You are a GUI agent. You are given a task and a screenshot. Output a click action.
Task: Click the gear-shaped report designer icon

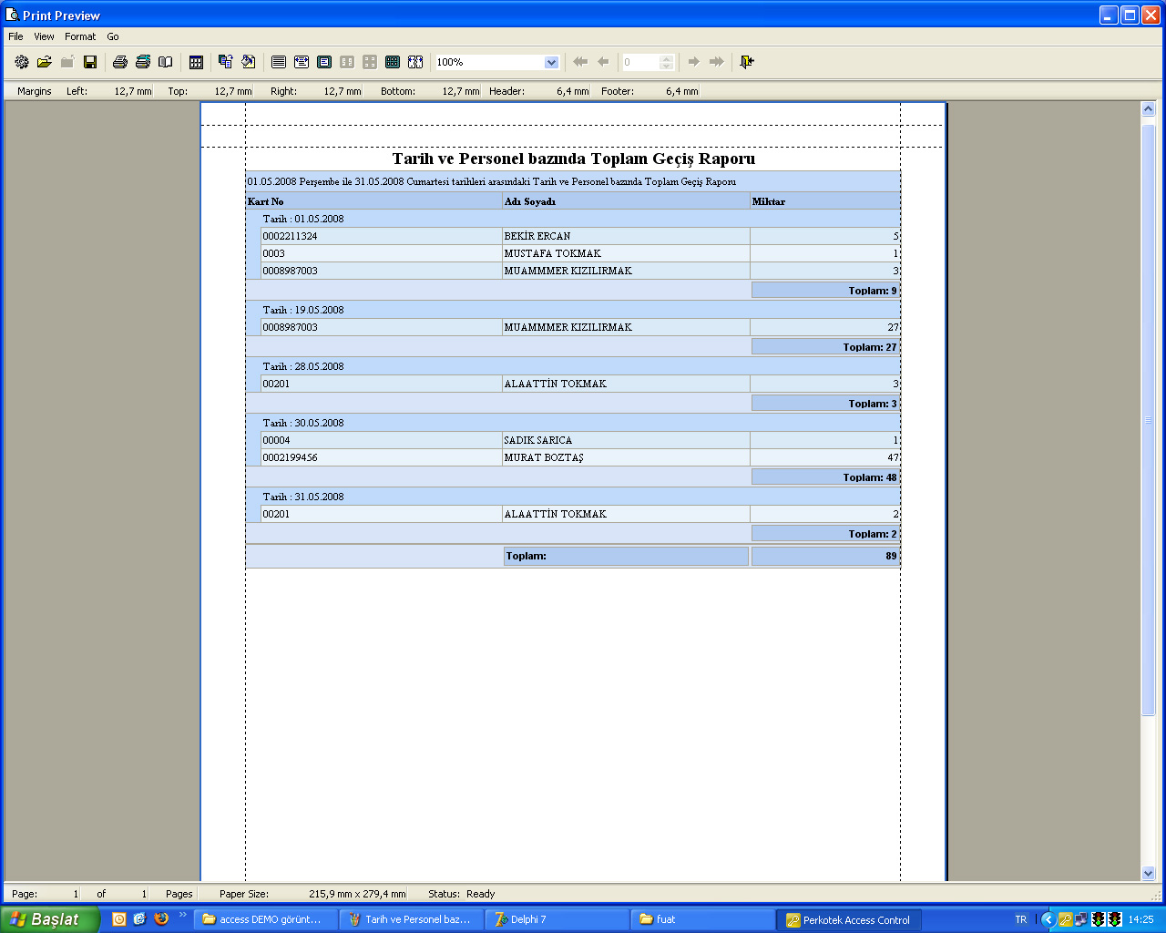point(22,62)
